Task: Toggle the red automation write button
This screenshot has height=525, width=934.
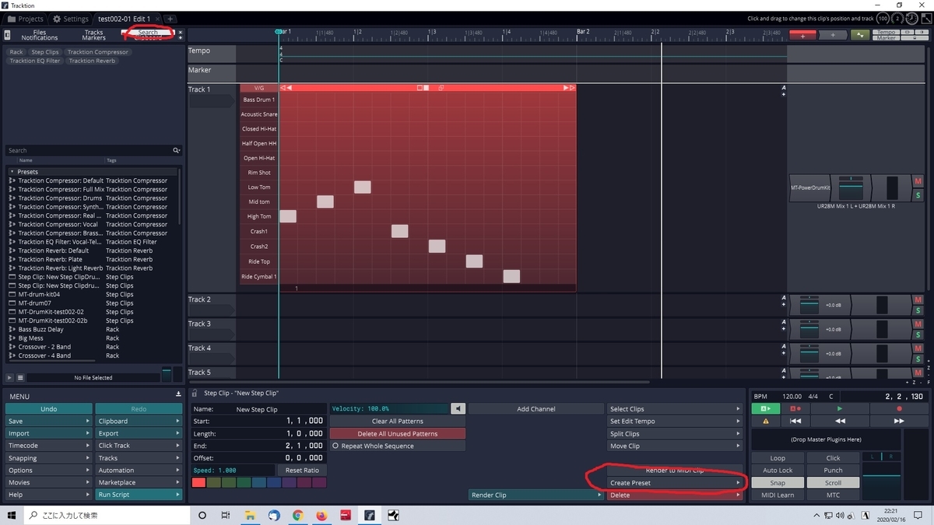Action: point(795,408)
